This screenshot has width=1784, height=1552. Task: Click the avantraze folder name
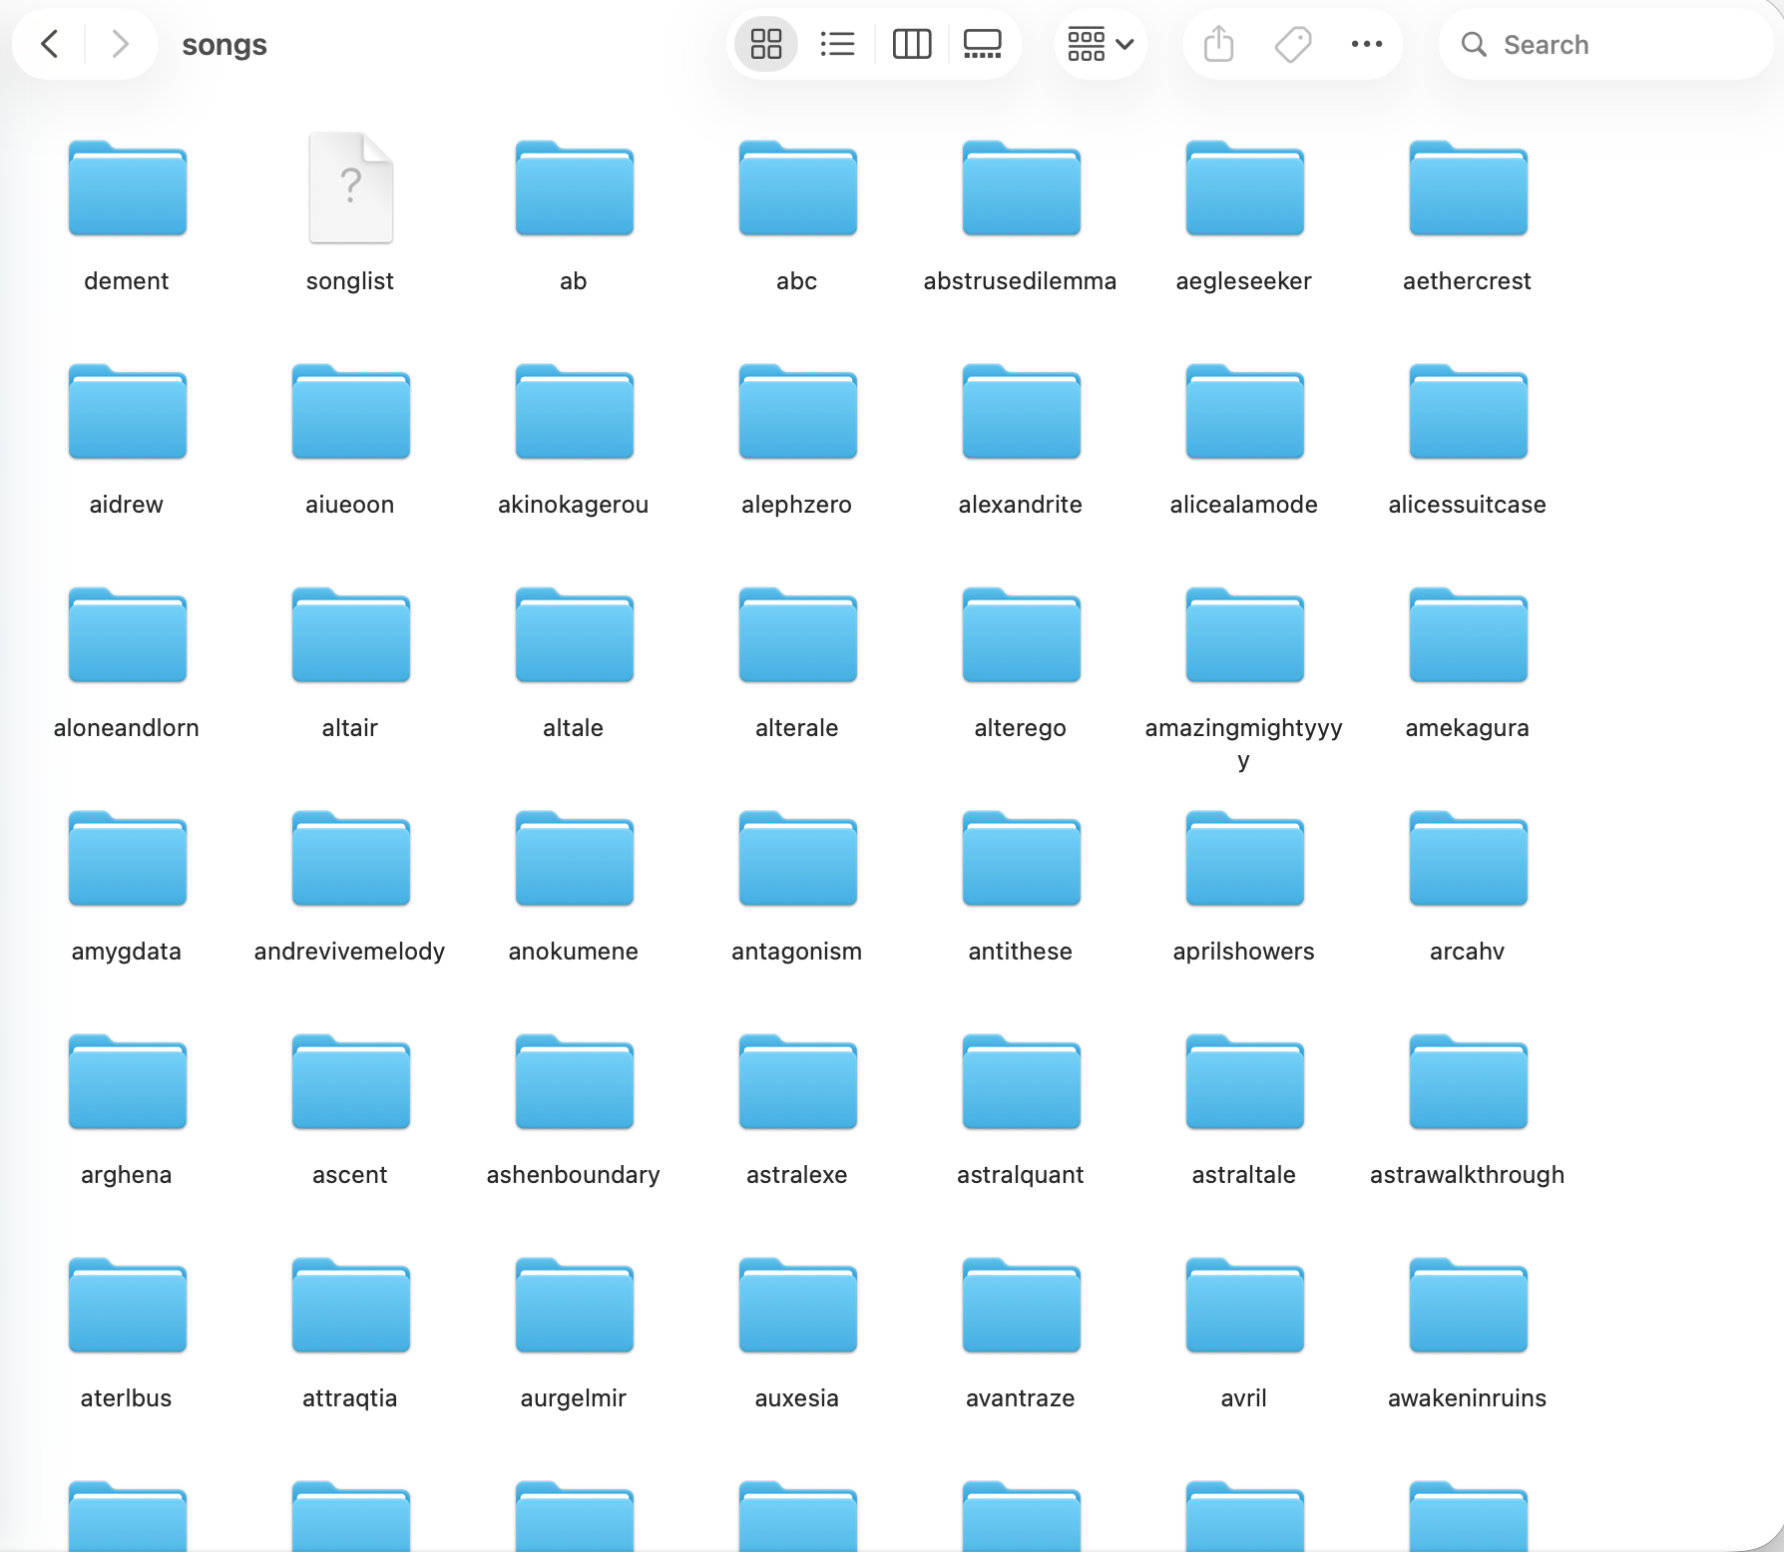[x=1021, y=1398]
